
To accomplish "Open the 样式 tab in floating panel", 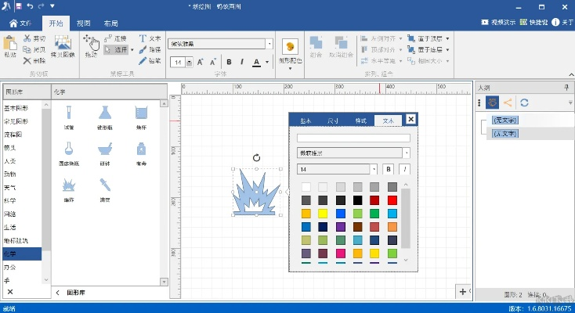I will pos(360,121).
